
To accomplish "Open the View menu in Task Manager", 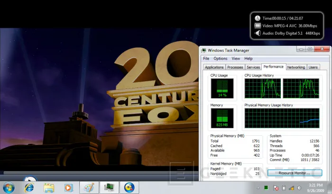I will point(236,59).
